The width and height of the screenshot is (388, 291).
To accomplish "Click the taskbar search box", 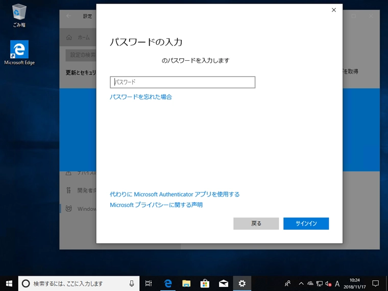I will pyautogui.click(x=79, y=283).
